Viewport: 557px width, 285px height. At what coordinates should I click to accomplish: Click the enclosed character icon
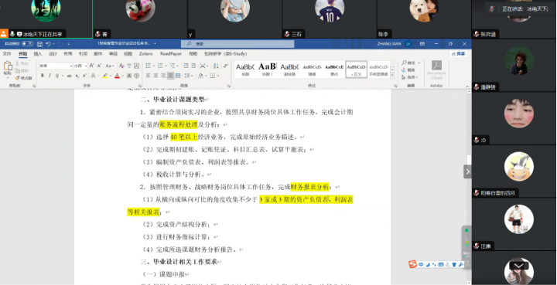pos(136,76)
